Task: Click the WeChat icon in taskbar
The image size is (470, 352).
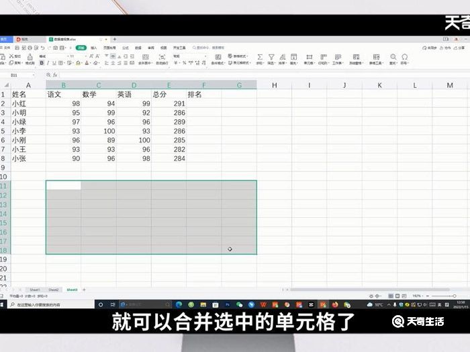Action: tap(239, 304)
